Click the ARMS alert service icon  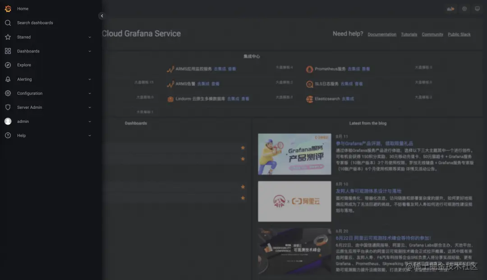pyautogui.click(x=170, y=84)
